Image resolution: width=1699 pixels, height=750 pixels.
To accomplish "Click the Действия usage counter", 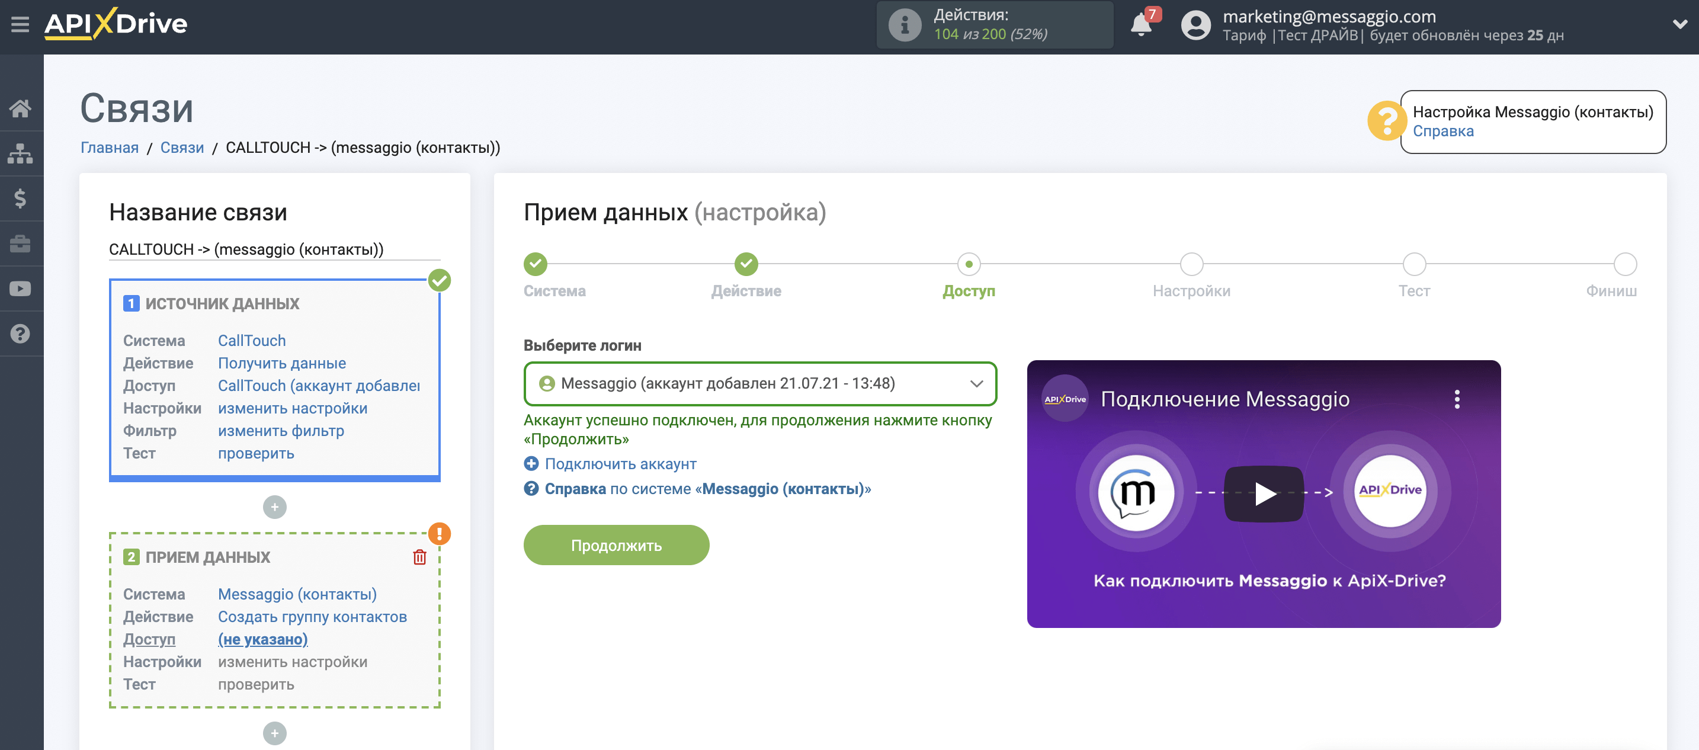I will pyautogui.click(x=995, y=25).
